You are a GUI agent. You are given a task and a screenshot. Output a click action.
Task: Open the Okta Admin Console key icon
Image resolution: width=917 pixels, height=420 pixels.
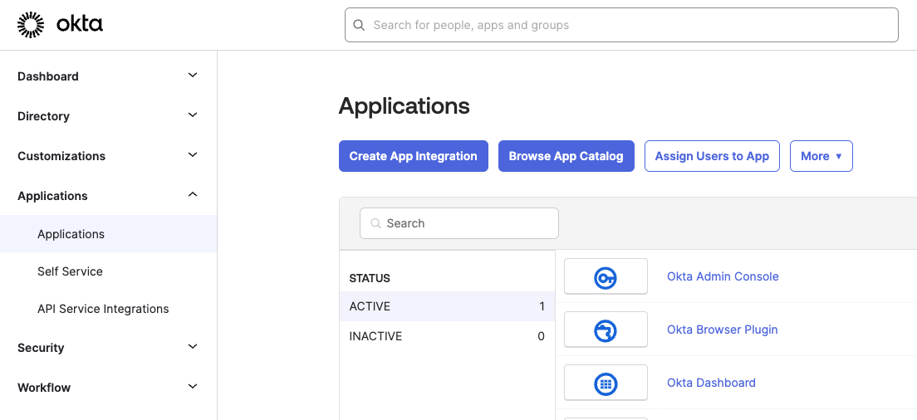point(606,276)
